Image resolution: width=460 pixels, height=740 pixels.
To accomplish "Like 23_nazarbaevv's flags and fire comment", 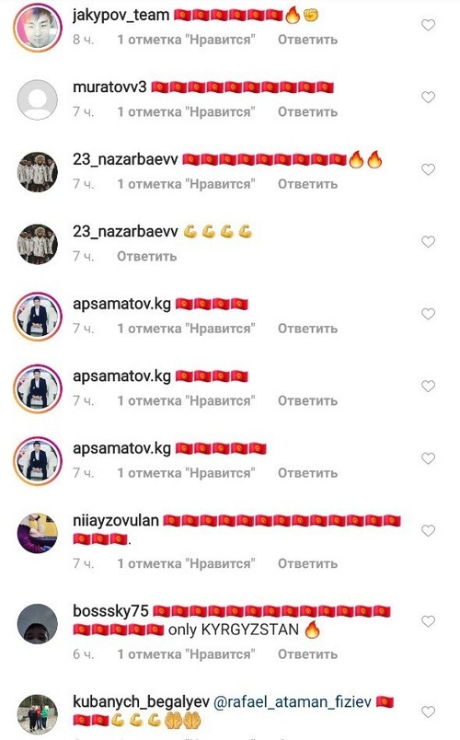I will (x=428, y=169).
